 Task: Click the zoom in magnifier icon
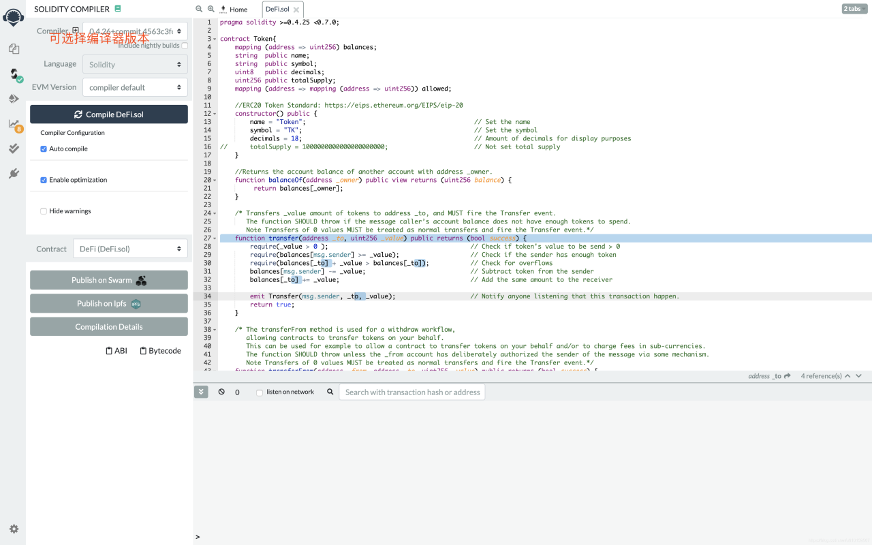tap(211, 9)
